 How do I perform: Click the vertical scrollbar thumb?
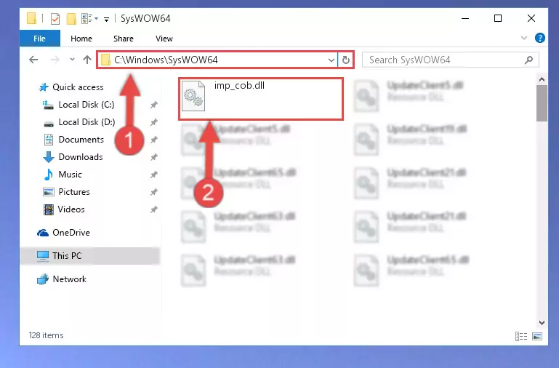coord(542,103)
